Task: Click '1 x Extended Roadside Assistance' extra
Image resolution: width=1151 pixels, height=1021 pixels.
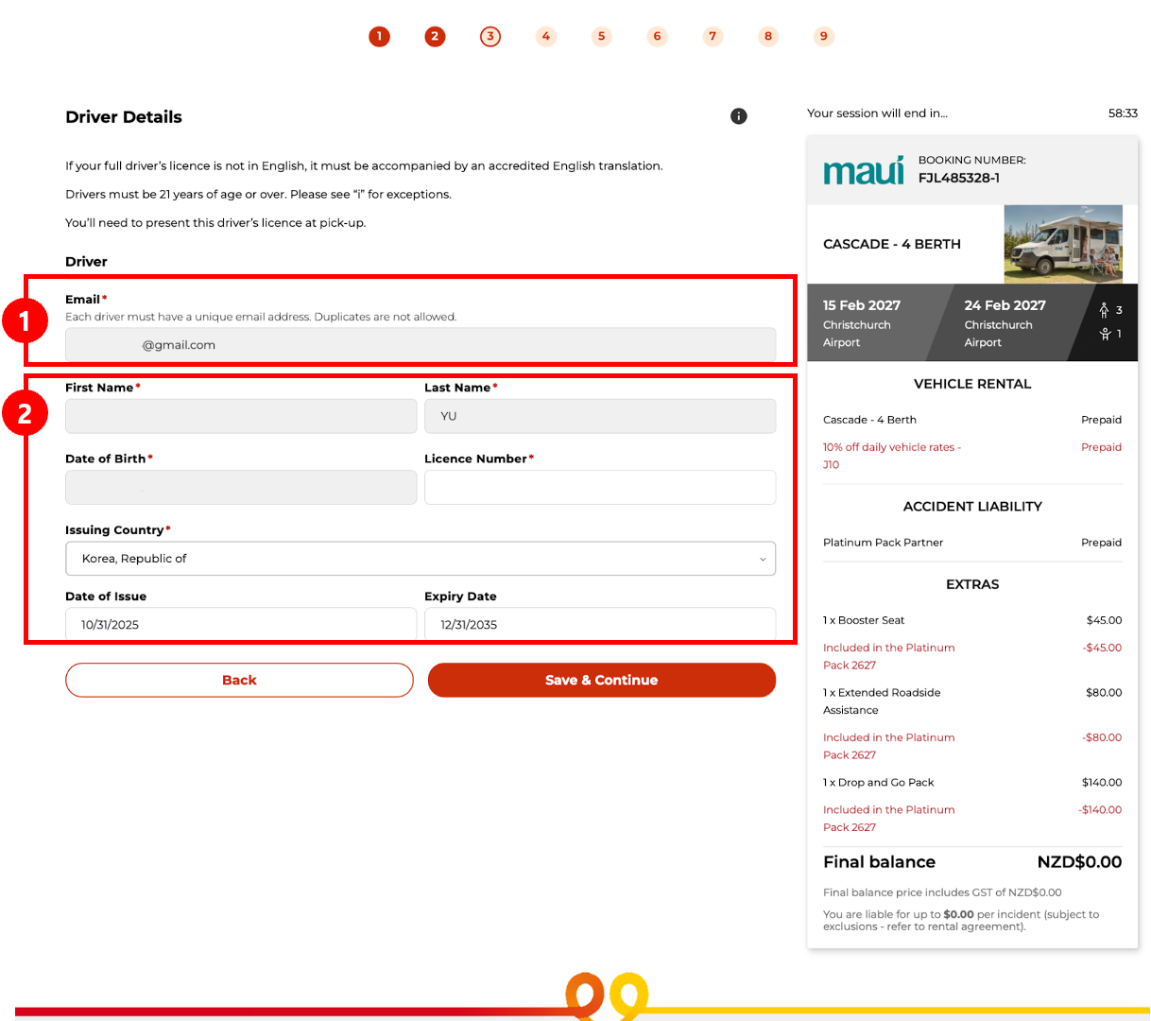Action: pos(882,701)
